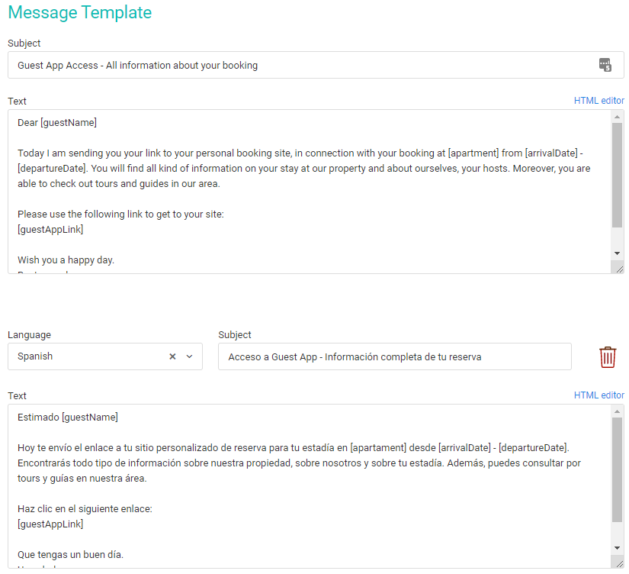Click the Message Template heading
The height and width of the screenshot is (574, 629).
pyautogui.click(x=80, y=12)
